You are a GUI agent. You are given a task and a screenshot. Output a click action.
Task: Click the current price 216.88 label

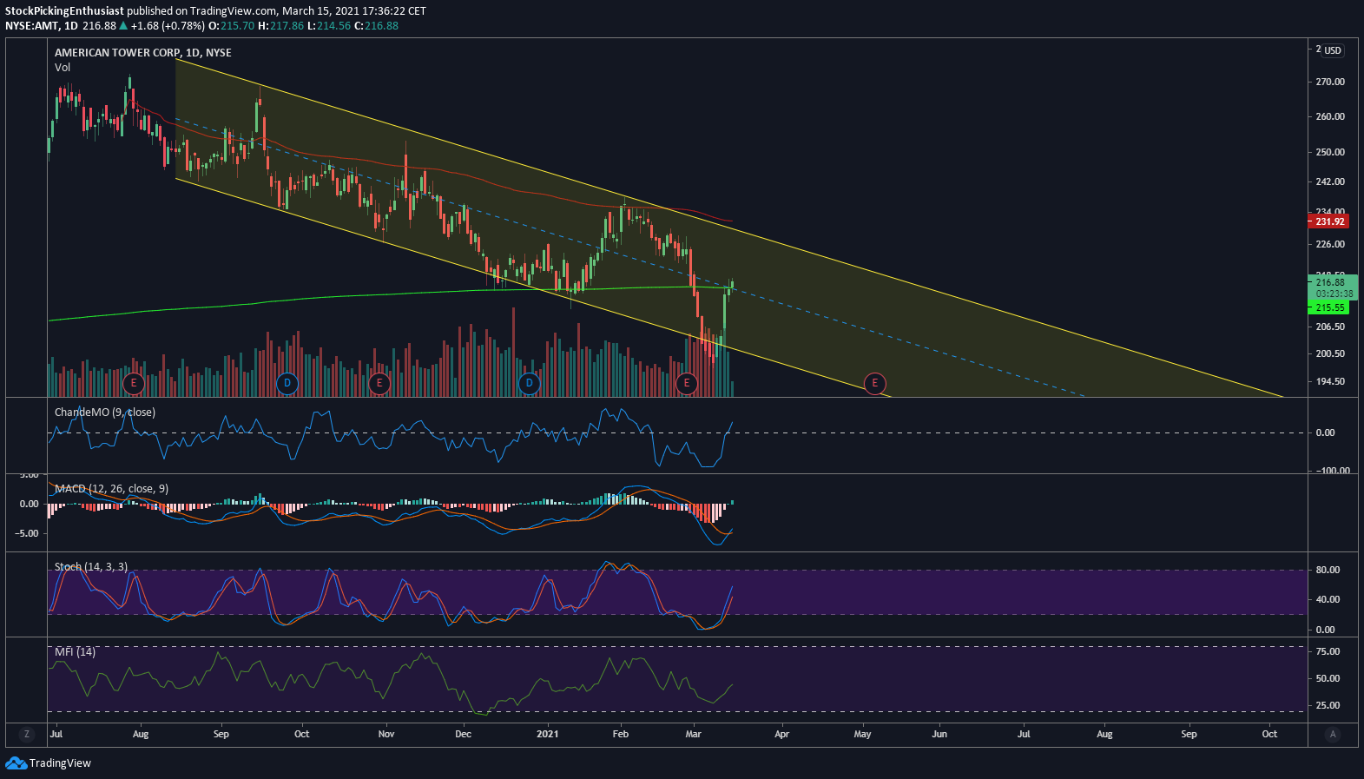point(1331,282)
